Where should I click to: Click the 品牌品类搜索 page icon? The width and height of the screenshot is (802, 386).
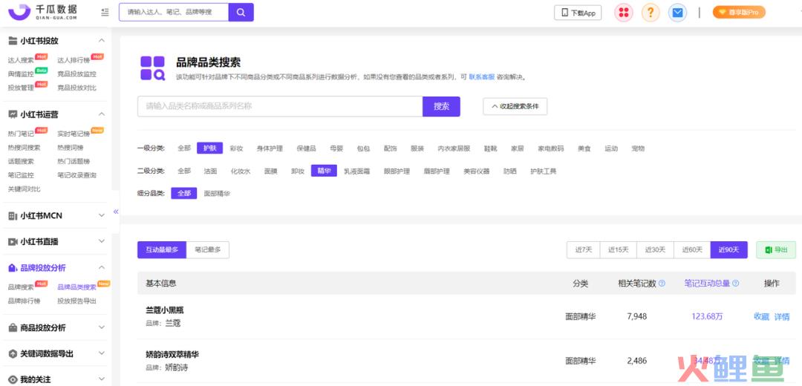152,68
